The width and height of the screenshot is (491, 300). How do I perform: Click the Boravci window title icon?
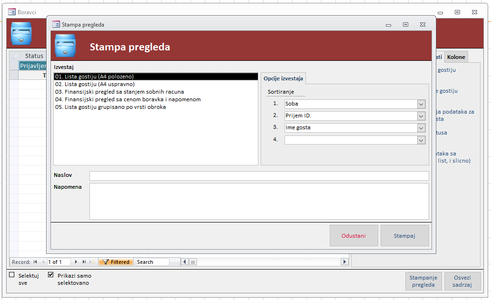click(12, 12)
